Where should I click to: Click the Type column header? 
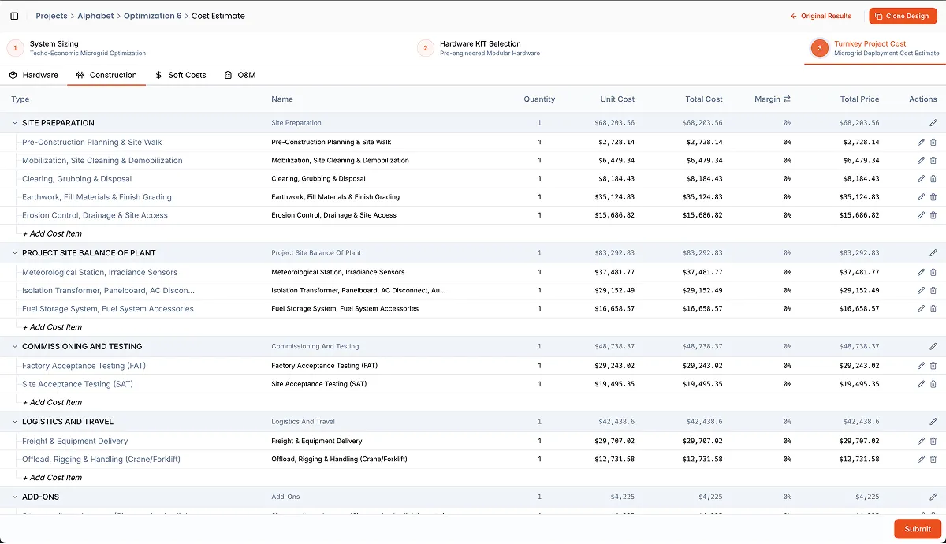tap(20, 99)
